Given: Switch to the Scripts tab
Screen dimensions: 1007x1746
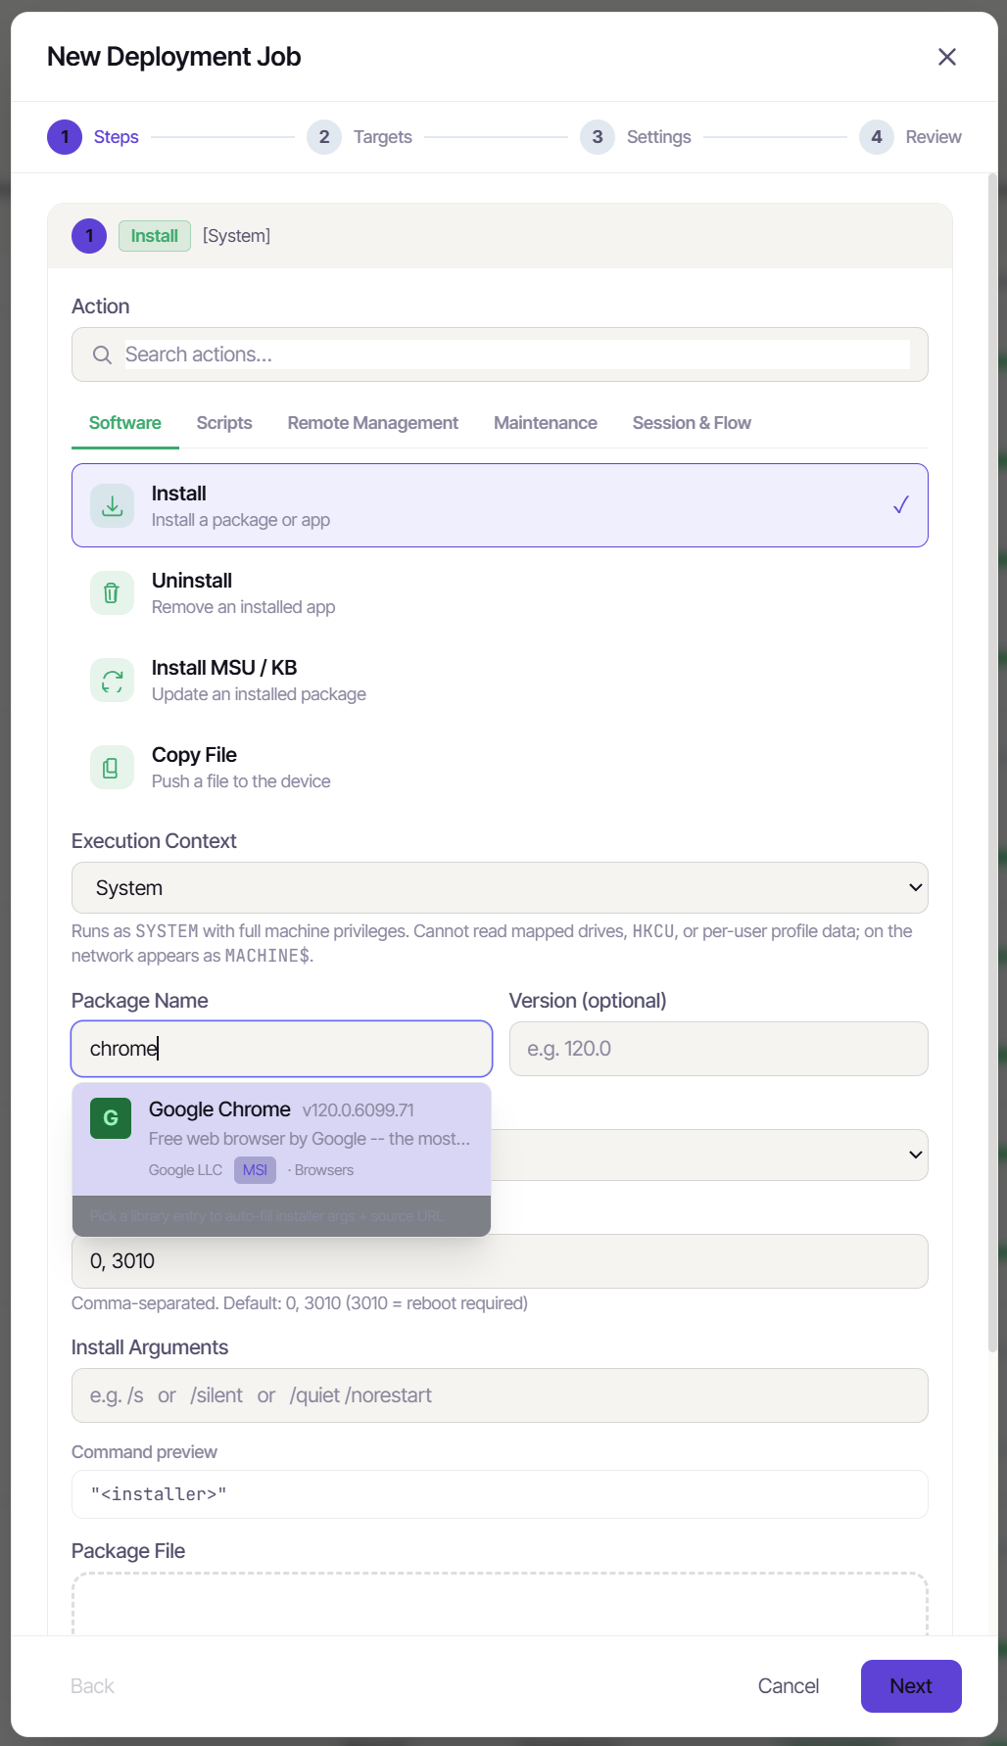Looking at the screenshot, I should pos(224,423).
